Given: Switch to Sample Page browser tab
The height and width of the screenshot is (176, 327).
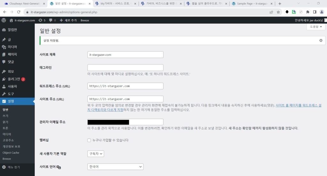Looking at the screenshot, I should pos(252,4).
